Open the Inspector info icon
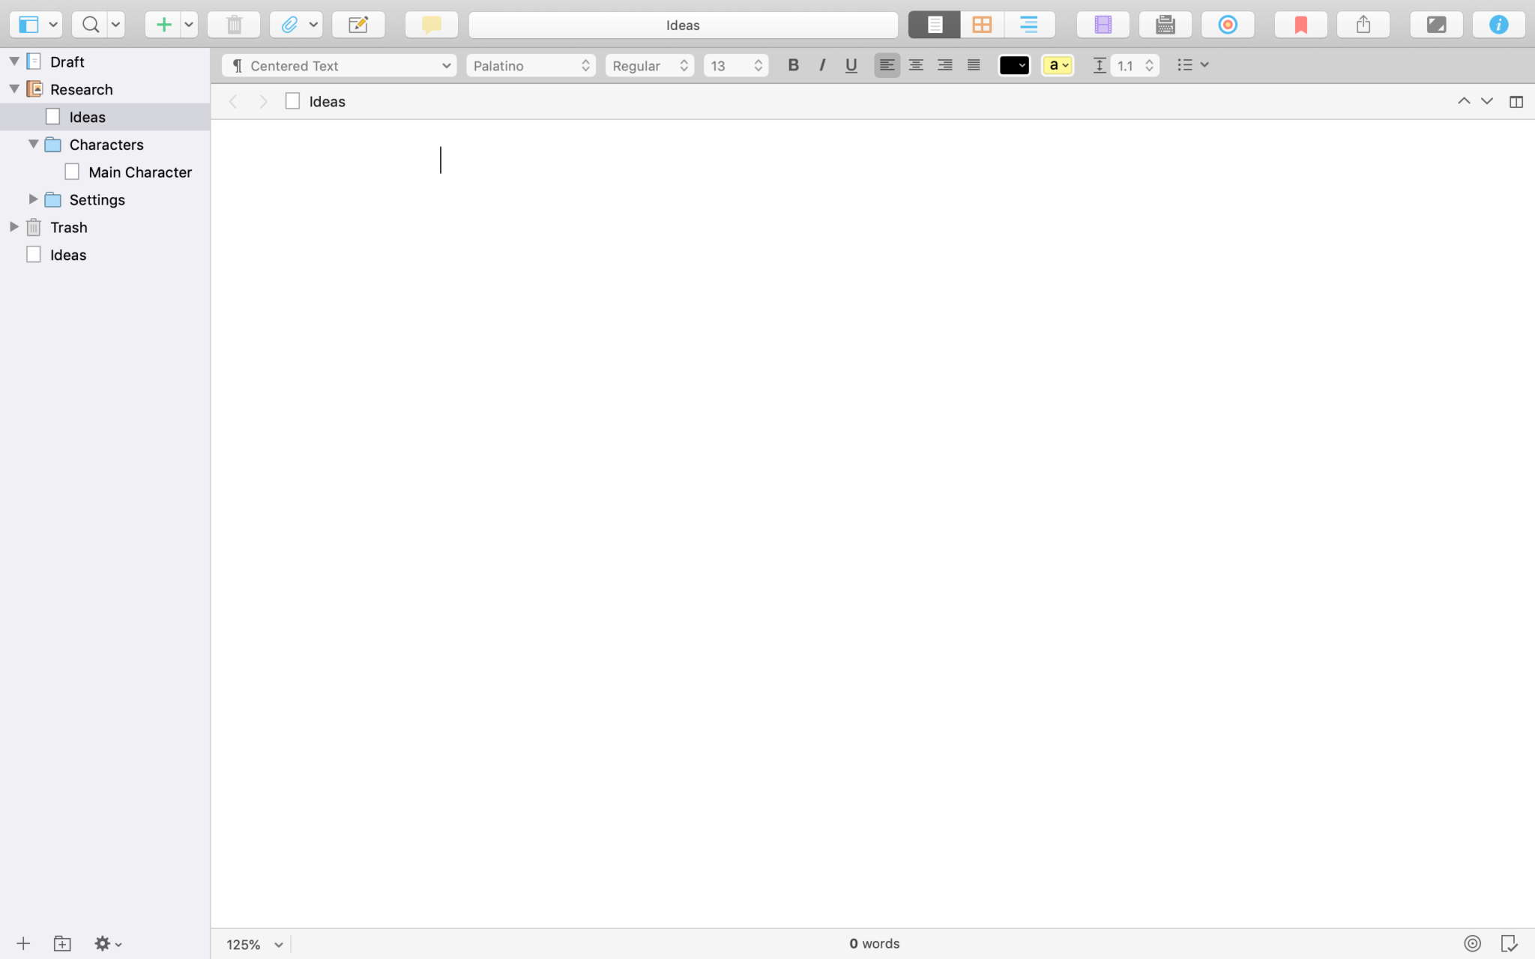The height and width of the screenshot is (959, 1535). (1498, 25)
